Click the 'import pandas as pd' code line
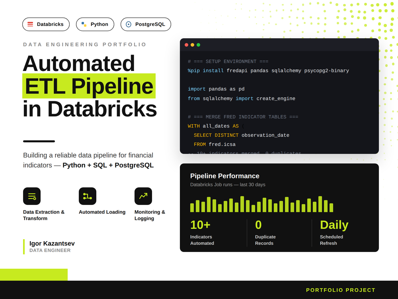Image resolution: width=398 pixels, height=299 pixels. (x=216, y=89)
